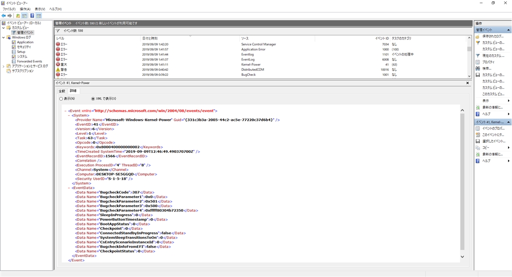
Task: Select the 表示(N) friendly view radio button
Action: [61, 99]
